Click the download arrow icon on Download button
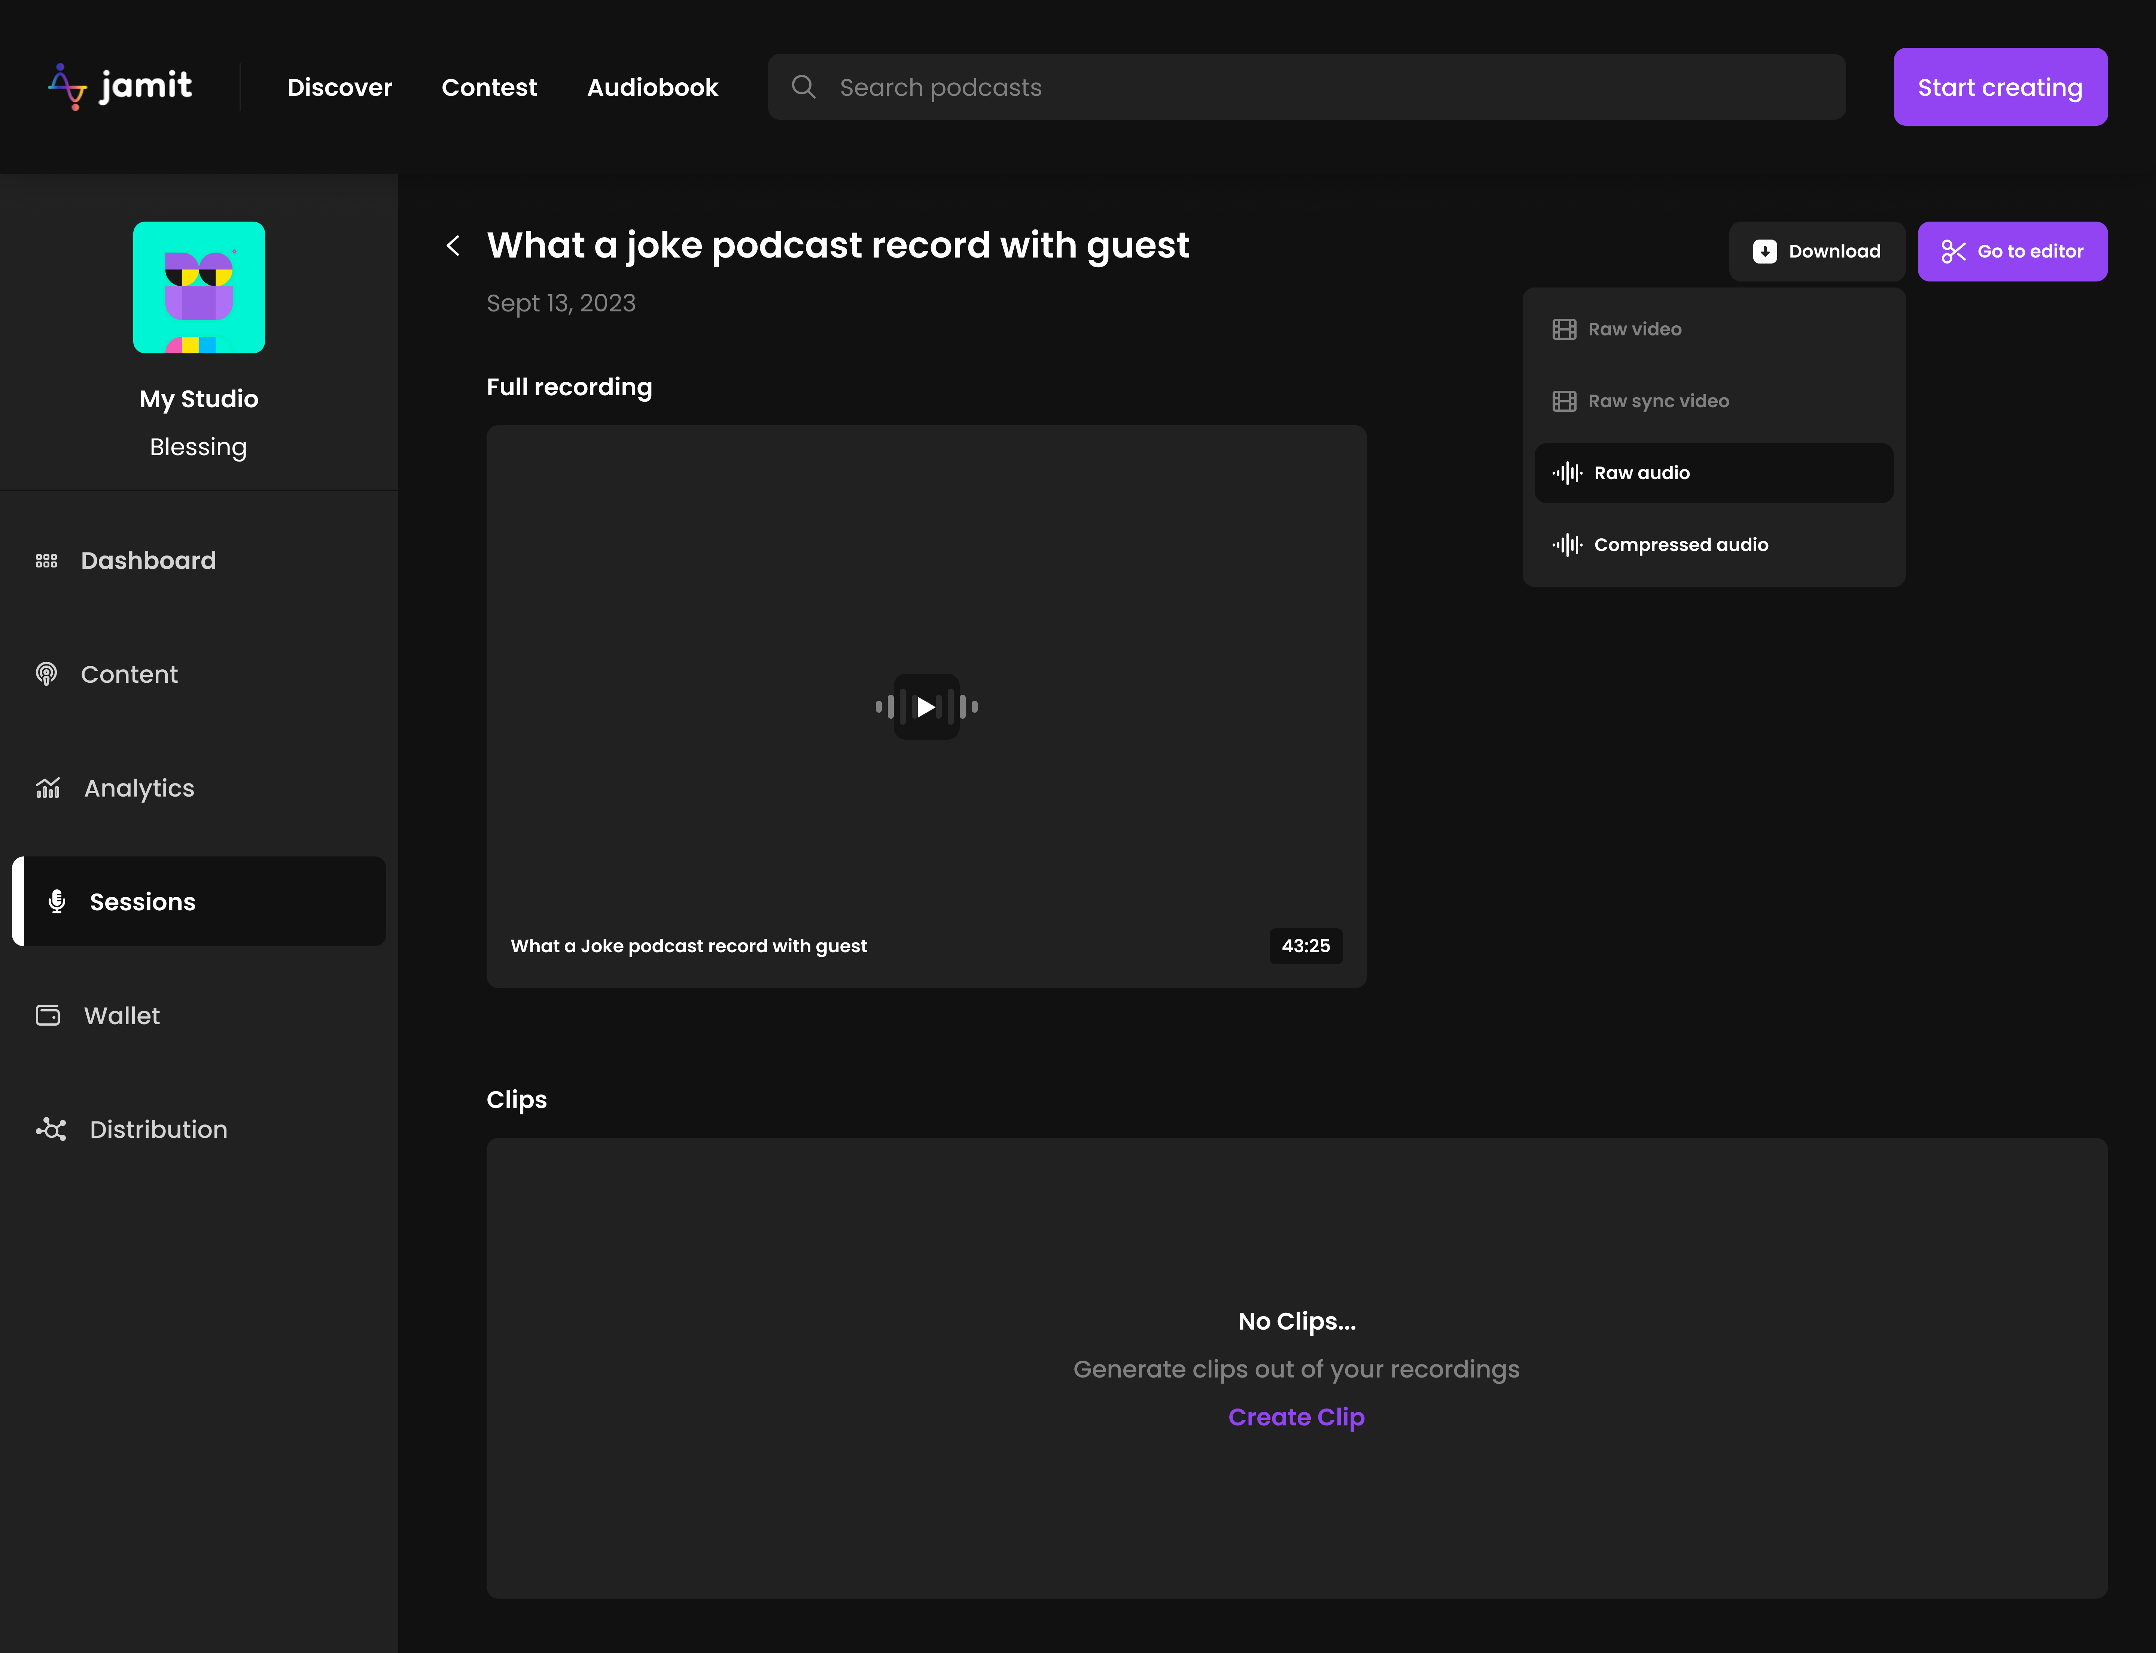The height and width of the screenshot is (1653, 2156). [1764, 251]
